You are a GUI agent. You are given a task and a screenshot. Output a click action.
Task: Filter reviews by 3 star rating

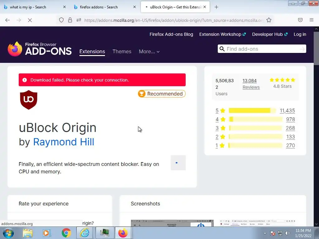[x=220, y=128]
